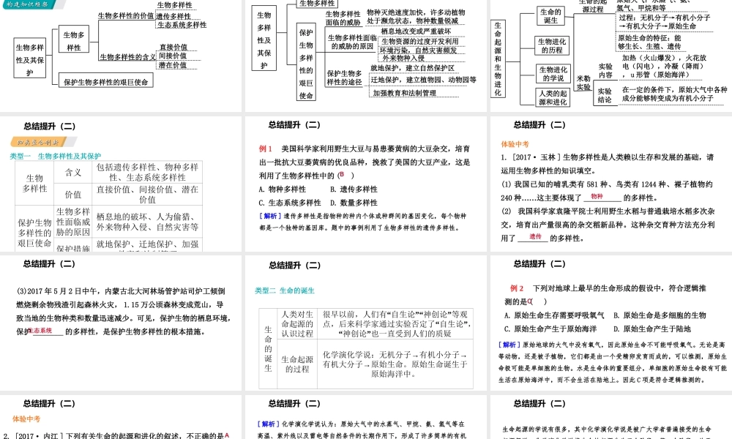
Task: Click the 生命起源的过程 table cell
Action: point(297,364)
